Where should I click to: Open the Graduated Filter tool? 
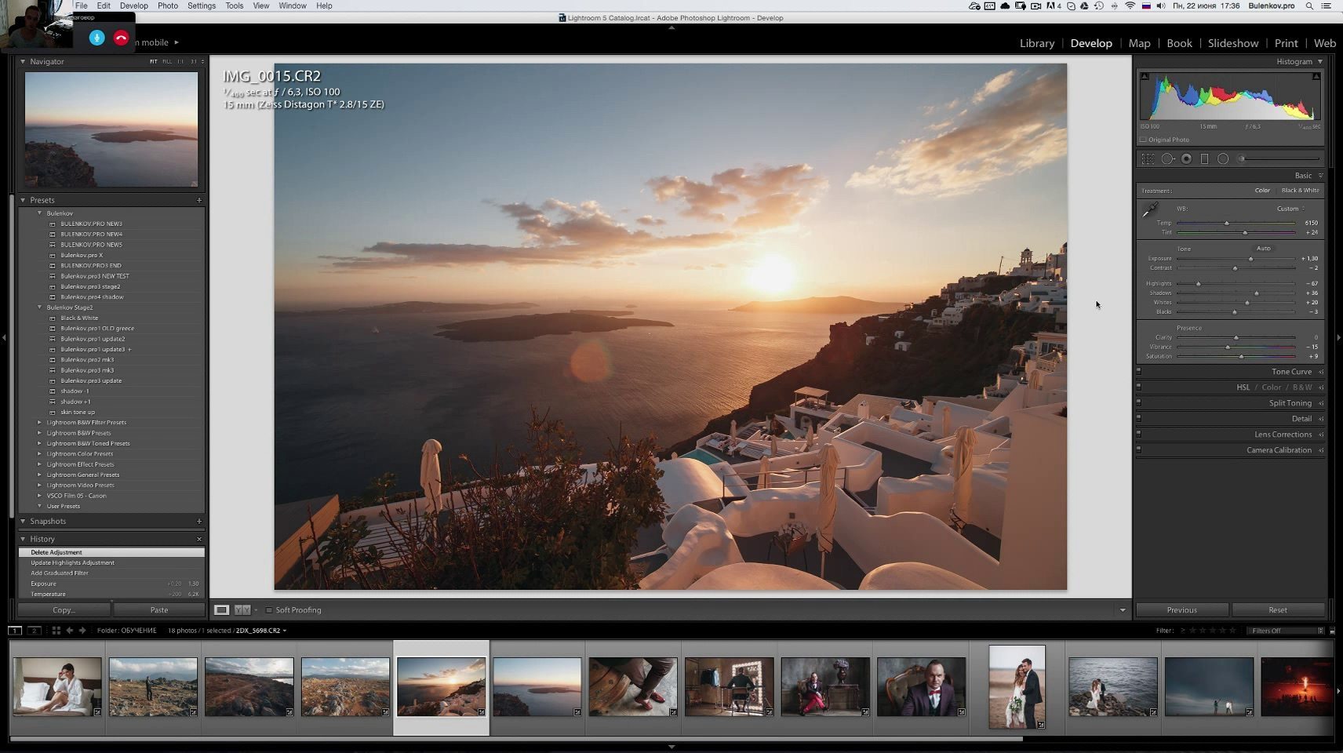point(1204,159)
